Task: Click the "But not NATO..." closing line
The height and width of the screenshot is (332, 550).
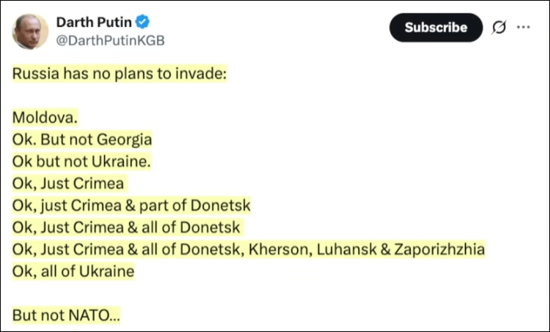Action: tap(67, 316)
